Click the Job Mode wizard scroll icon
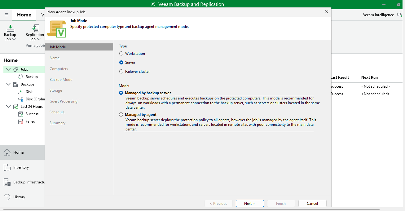405x211 pixels. click(x=57, y=29)
